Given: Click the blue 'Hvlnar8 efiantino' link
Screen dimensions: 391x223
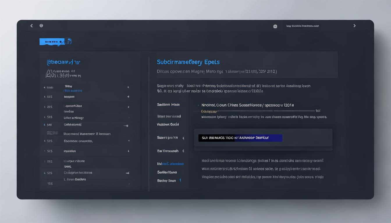Looking at the screenshot, I should pyautogui.click(x=170, y=164).
